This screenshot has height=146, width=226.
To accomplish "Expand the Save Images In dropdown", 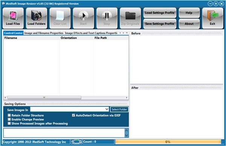I will pyautogui.click(x=107, y=109).
